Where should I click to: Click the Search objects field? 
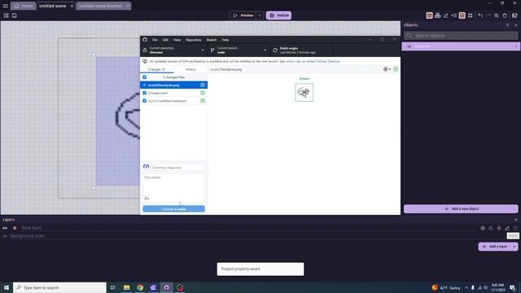tap(461, 35)
